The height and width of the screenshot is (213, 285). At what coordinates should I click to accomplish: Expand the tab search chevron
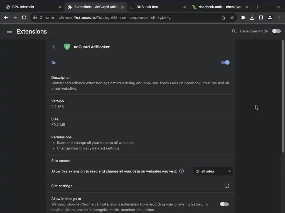click(x=279, y=7)
